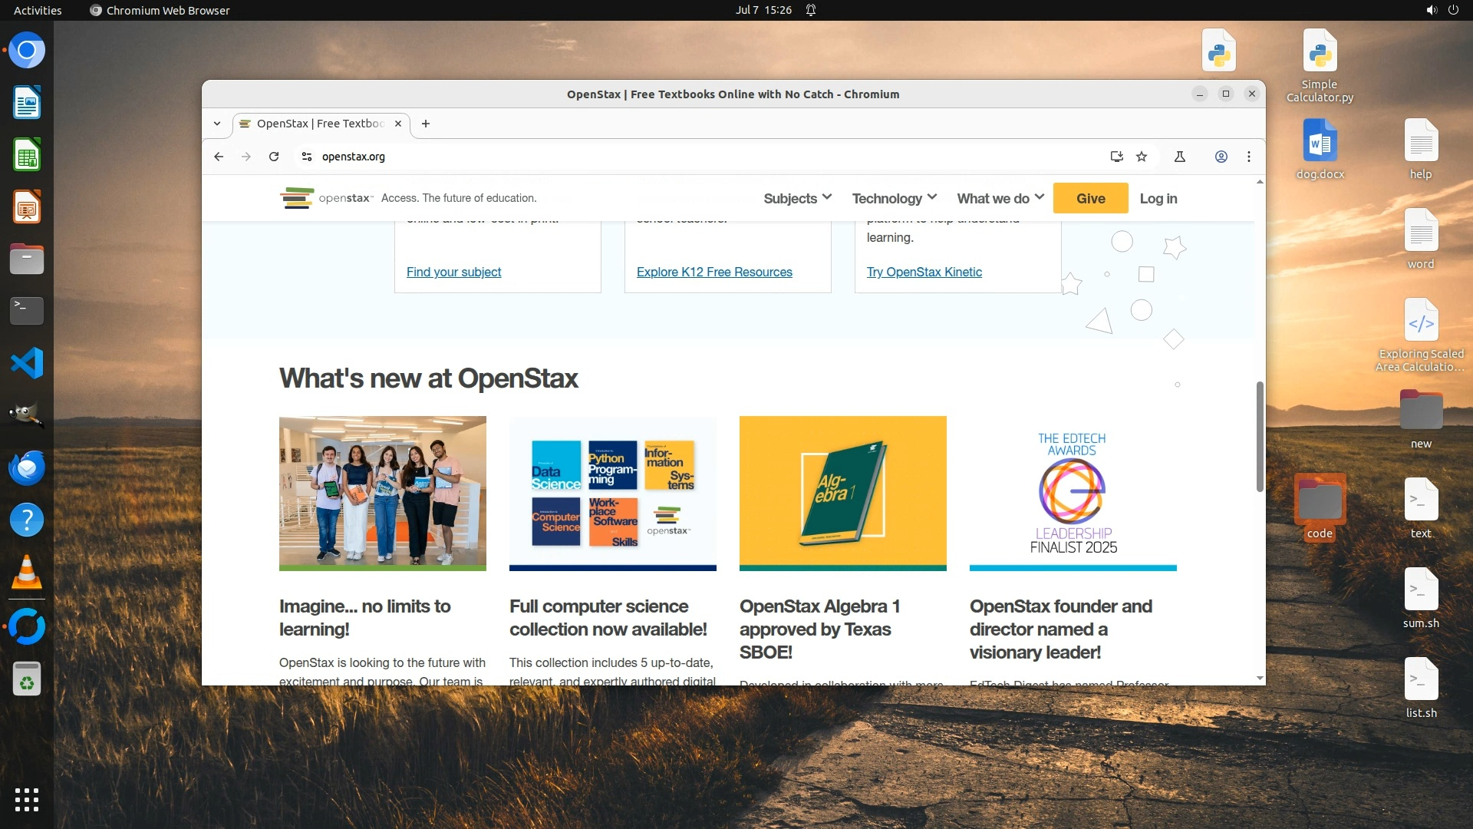Go back with the browser back arrow
Viewport: 1473px width, 829px height.
pos(219,157)
